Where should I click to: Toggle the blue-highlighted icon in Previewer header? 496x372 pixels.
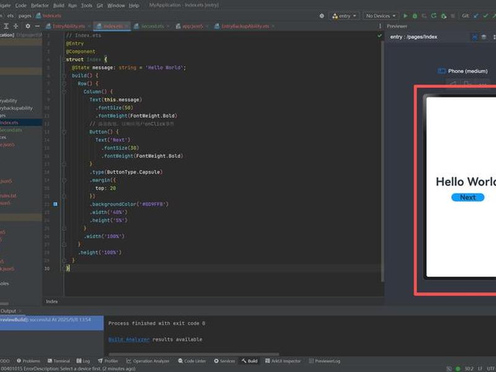point(475,37)
